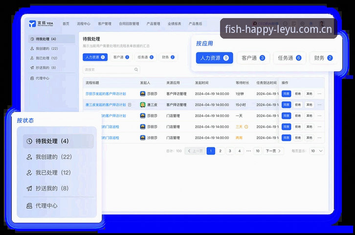Select 任务通 in the enlarged 按应用 card

click(289, 58)
